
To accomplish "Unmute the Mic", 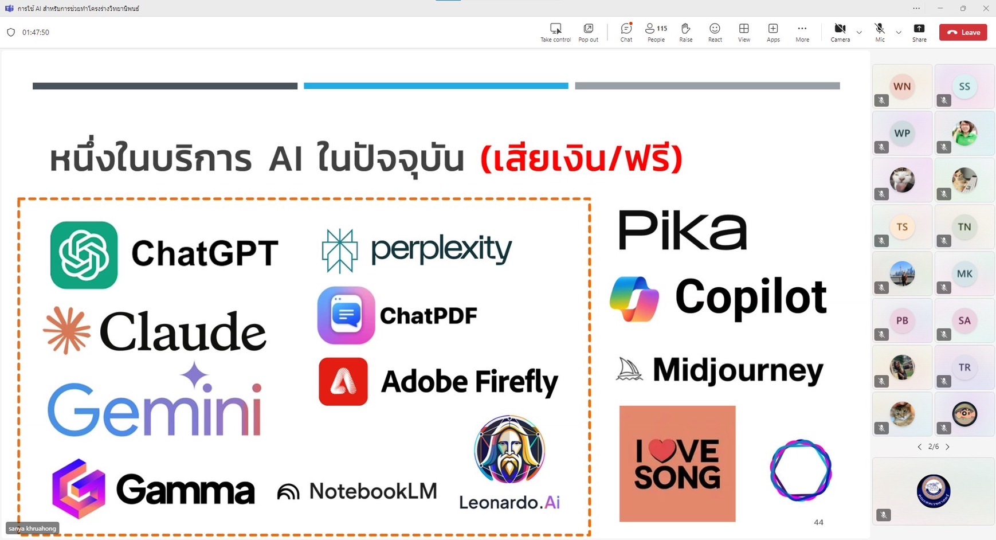I will coord(880,33).
